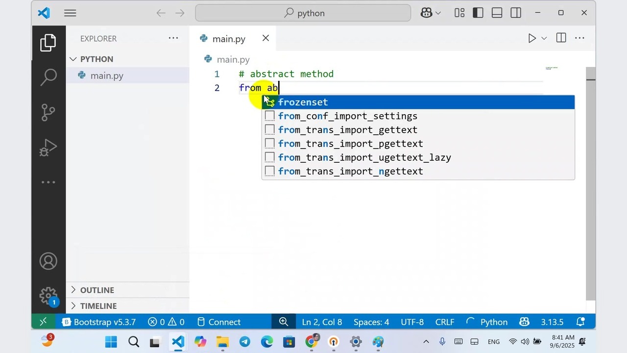The width and height of the screenshot is (627, 353).
Task: Open the hamburger application menu
Action: click(70, 13)
